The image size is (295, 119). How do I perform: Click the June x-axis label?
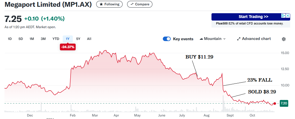tap(162, 115)
